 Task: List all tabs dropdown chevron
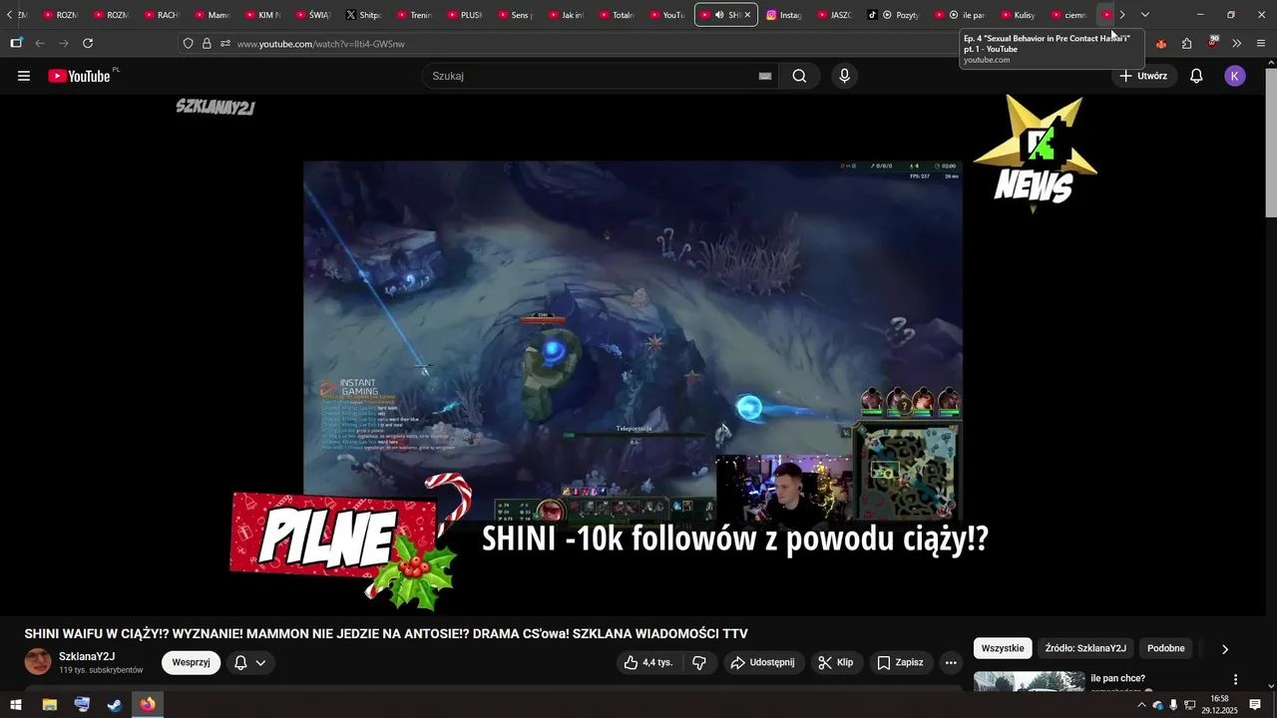1145,15
